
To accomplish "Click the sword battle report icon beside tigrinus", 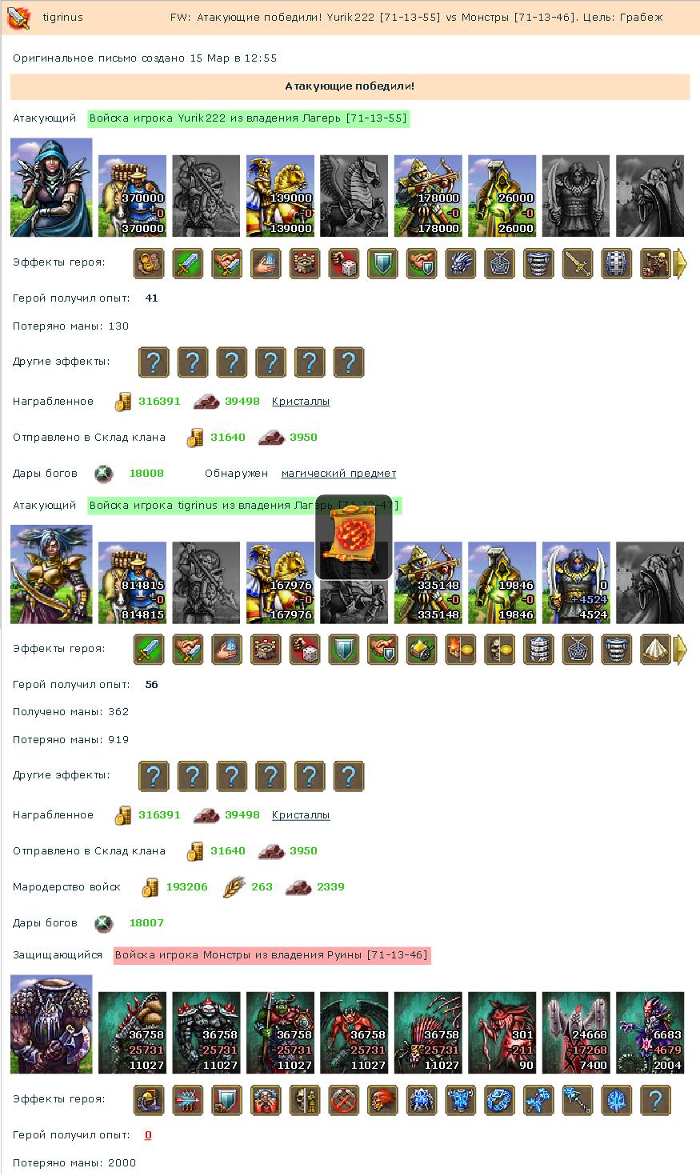I will click(19, 17).
